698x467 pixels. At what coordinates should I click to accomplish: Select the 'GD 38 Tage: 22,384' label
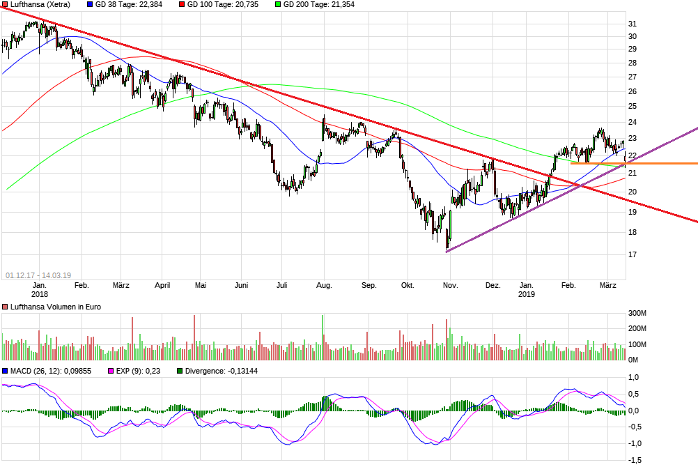(129, 4)
